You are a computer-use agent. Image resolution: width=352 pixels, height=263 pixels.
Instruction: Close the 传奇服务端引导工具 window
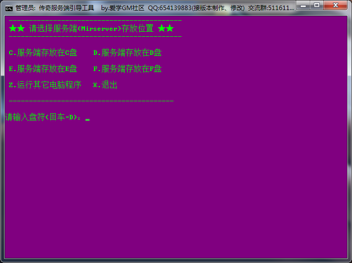point(335,5)
